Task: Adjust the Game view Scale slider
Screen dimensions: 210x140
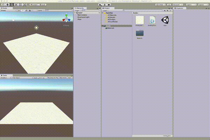Action: point(40,78)
